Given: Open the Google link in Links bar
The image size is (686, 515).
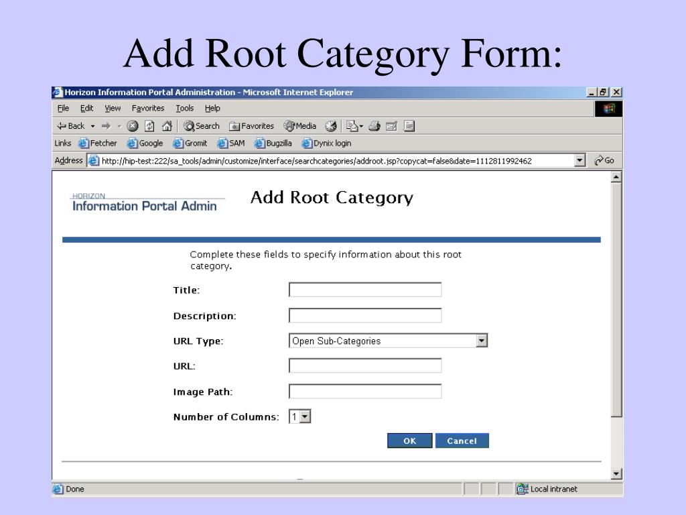Looking at the screenshot, I should coord(145,144).
